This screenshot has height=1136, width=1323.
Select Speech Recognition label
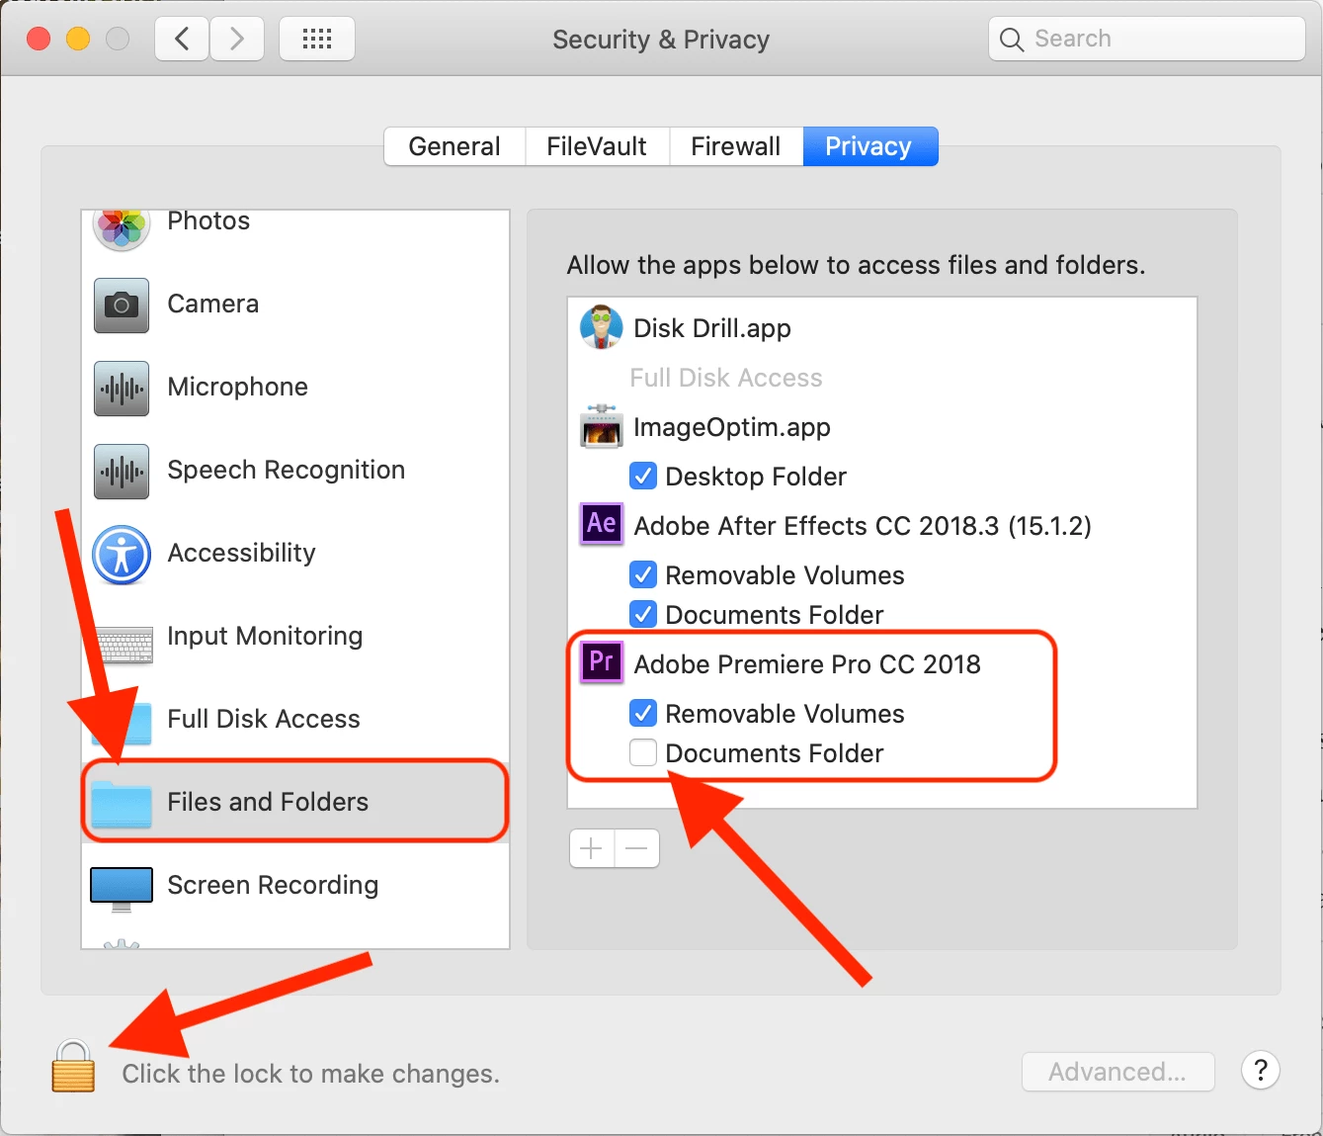(x=287, y=470)
